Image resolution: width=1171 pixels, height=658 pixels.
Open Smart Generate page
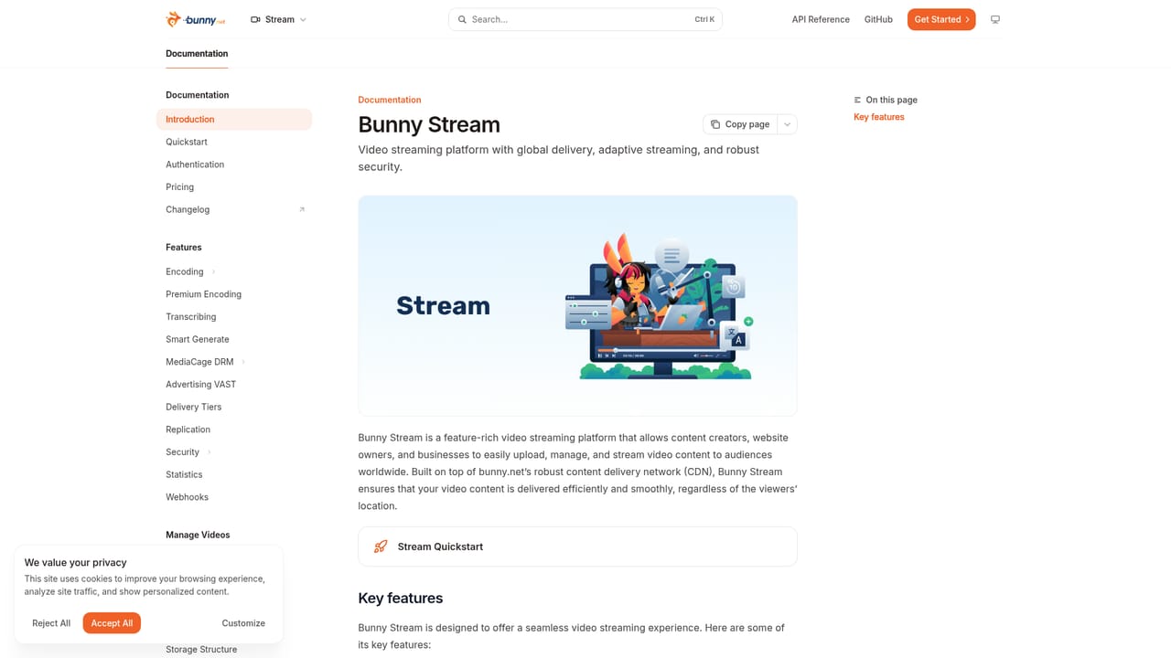click(x=234, y=339)
